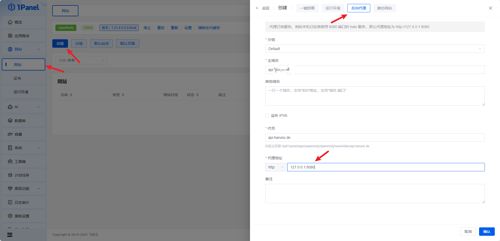Enable the 监听 IPV6 checkbox
The height and width of the screenshot is (241, 500).
[x=267, y=116]
